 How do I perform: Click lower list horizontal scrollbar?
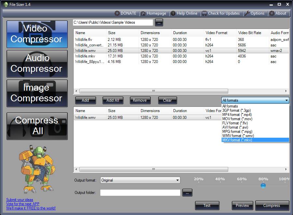154,169
